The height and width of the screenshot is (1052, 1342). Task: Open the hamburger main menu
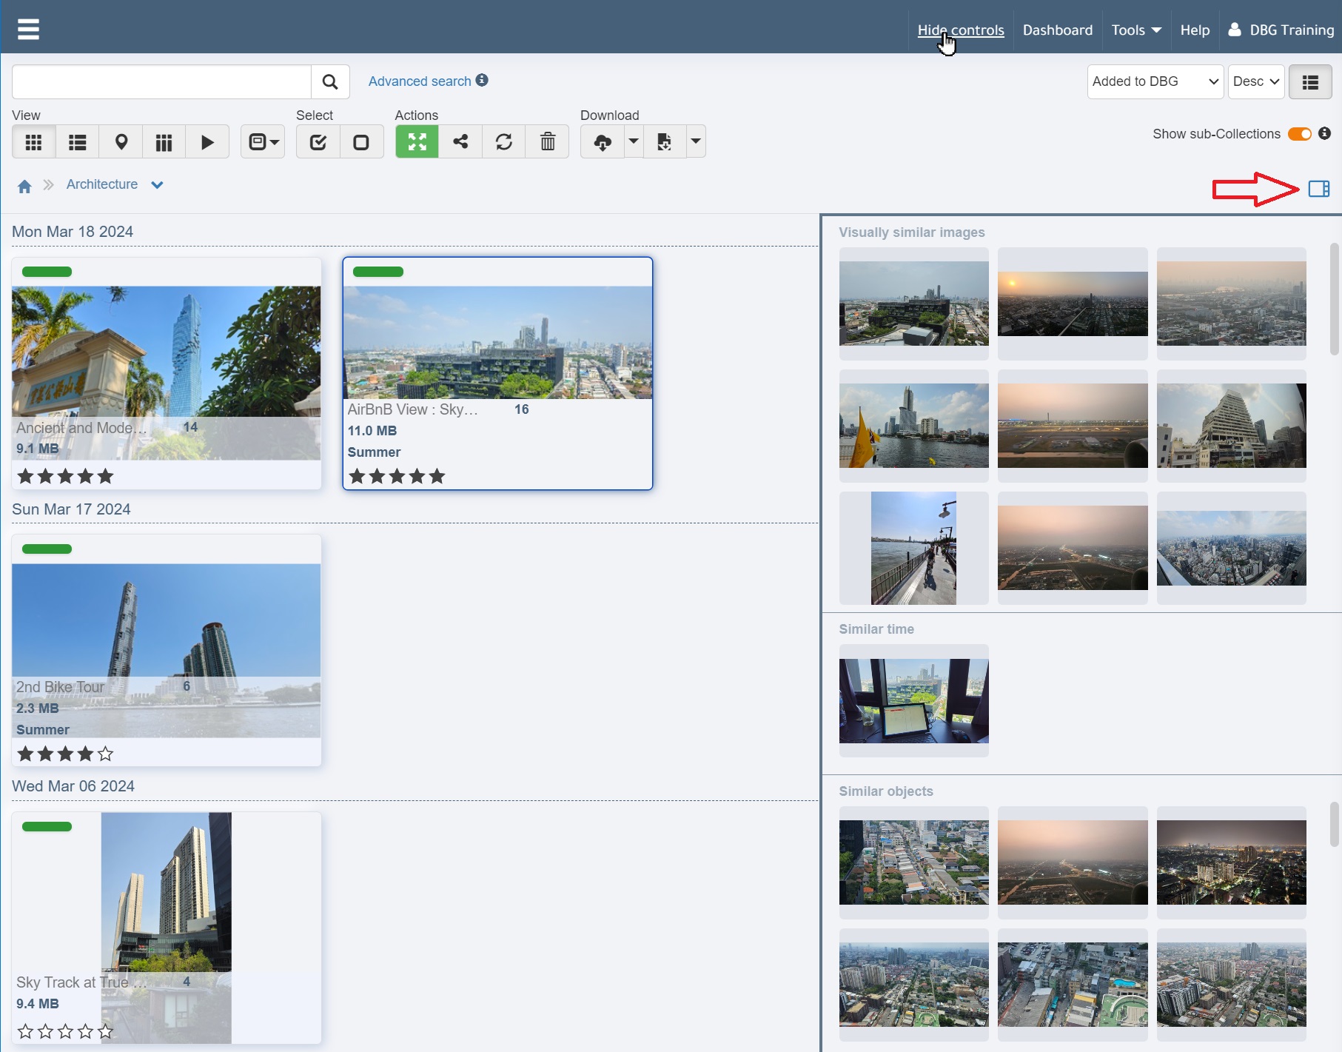(x=28, y=30)
